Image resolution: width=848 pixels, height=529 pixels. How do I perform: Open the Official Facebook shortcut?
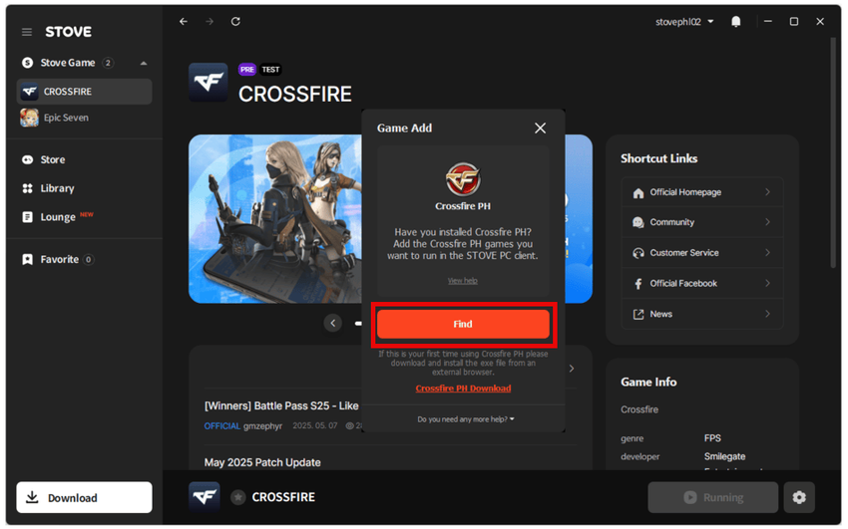point(702,283)
